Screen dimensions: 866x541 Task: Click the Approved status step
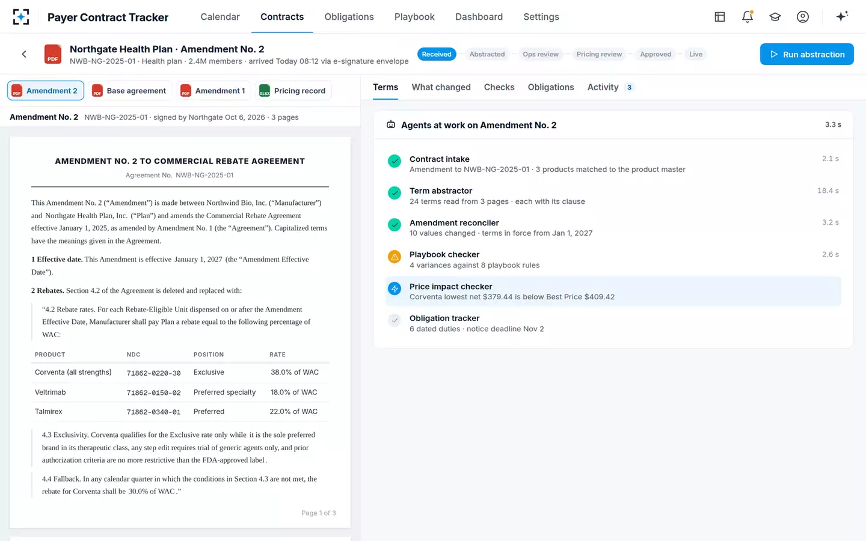tap(656, 54)
